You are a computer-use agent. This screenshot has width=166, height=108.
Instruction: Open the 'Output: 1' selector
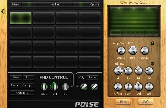pyautogui.click(x=22, y=93)
